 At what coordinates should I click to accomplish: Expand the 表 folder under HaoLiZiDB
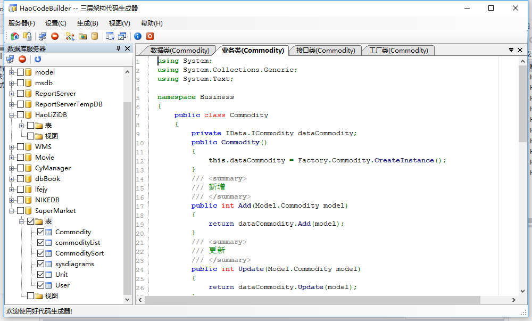[22, 126]
